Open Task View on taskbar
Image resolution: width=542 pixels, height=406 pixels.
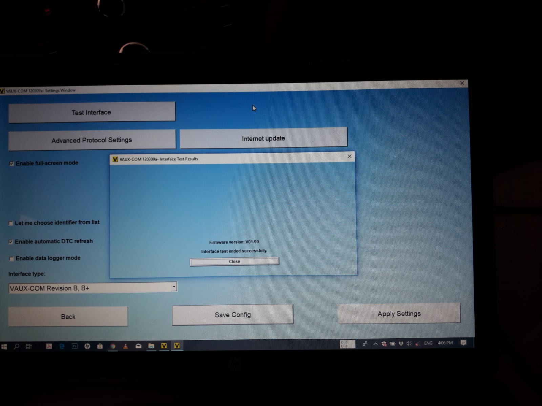29,346
